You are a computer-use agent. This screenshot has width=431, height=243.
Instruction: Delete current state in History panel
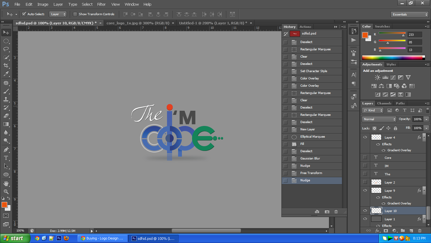(x=336, y=212)
